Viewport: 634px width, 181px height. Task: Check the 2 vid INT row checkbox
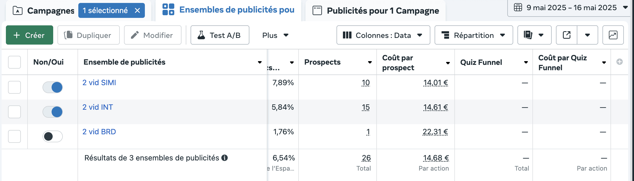point(14,112)
